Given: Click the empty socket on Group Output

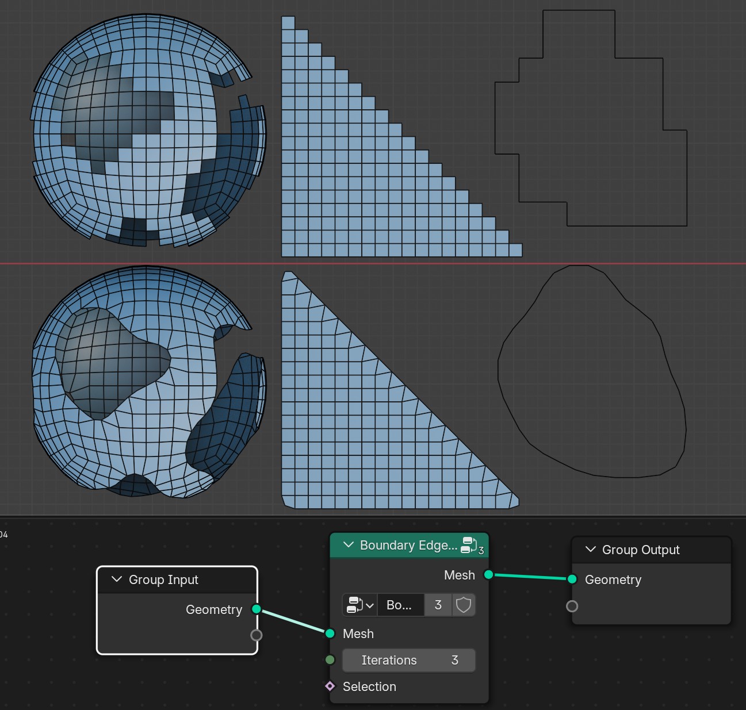Looking at the screenshot, I should 572,606.
